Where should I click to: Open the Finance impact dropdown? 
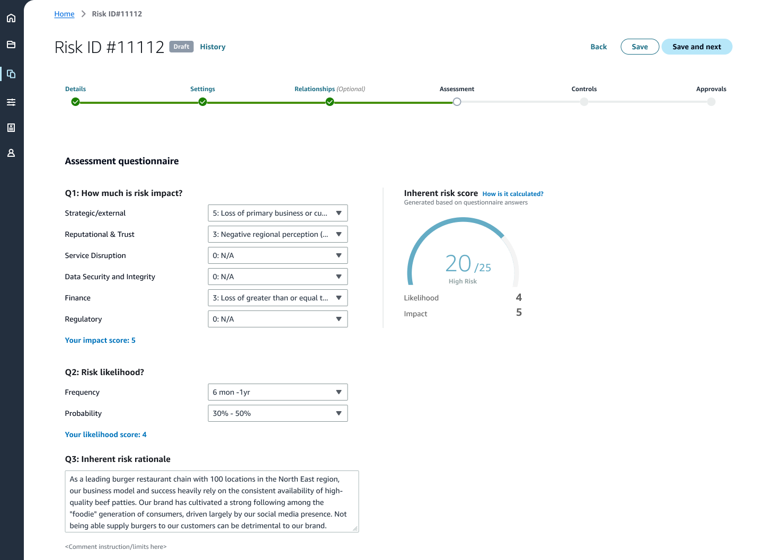pos(278,298)
